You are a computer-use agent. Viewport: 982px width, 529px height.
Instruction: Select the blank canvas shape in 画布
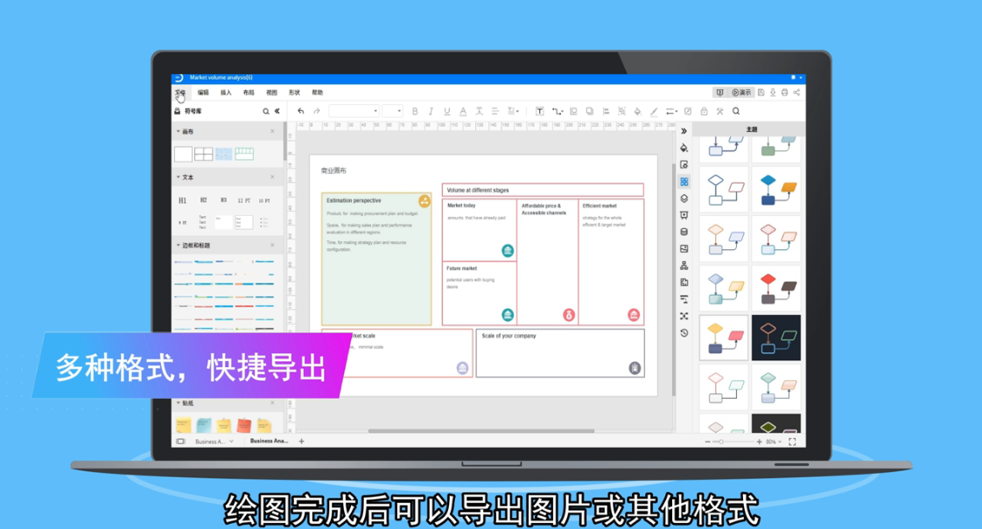click(183, 154)
